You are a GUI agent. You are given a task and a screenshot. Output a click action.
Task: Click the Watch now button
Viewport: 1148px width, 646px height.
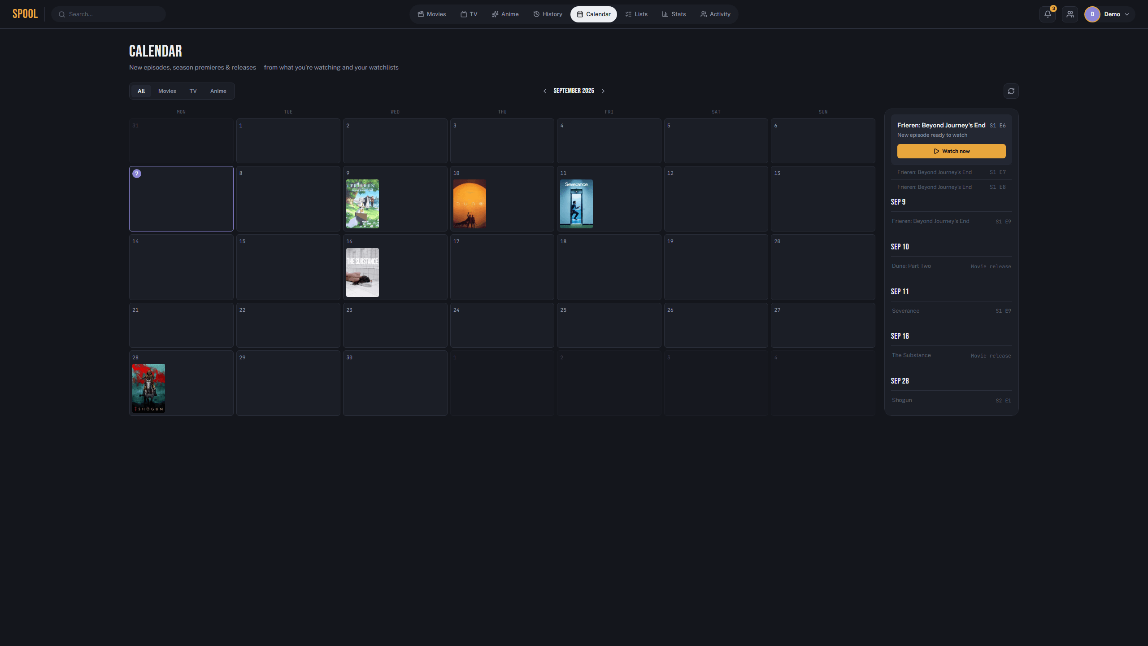pos(951,151)
